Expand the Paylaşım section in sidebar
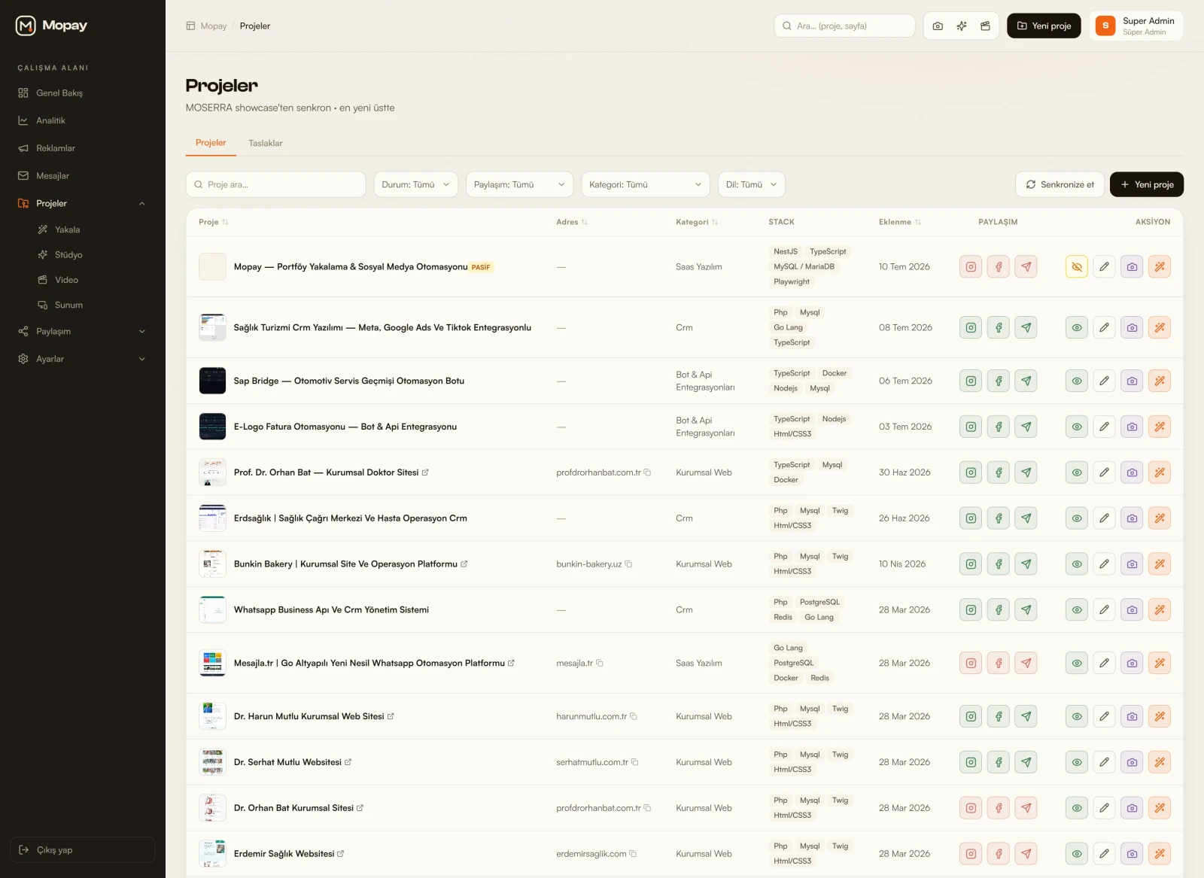 point(83,331)
